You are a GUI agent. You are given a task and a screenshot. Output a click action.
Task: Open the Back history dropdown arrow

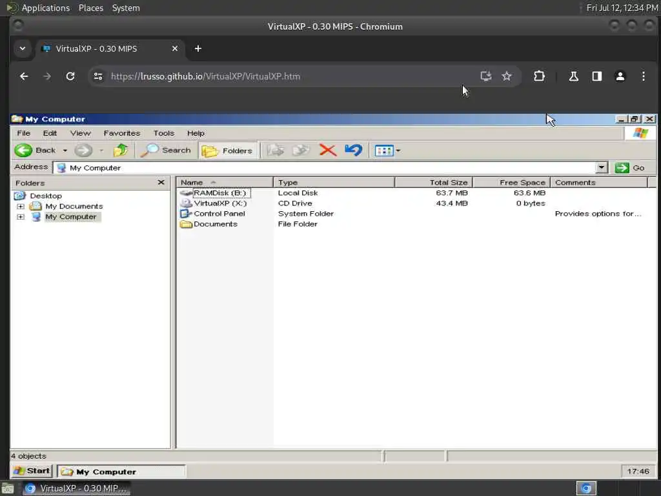(x=65, y=150)
